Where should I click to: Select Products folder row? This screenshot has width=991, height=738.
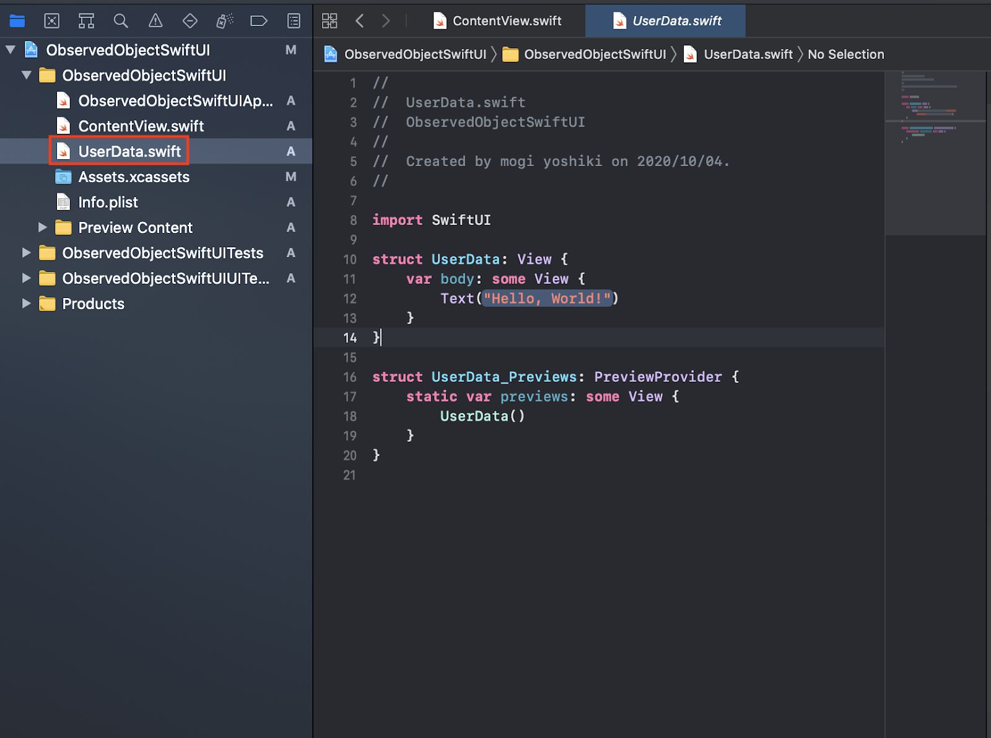156,304
